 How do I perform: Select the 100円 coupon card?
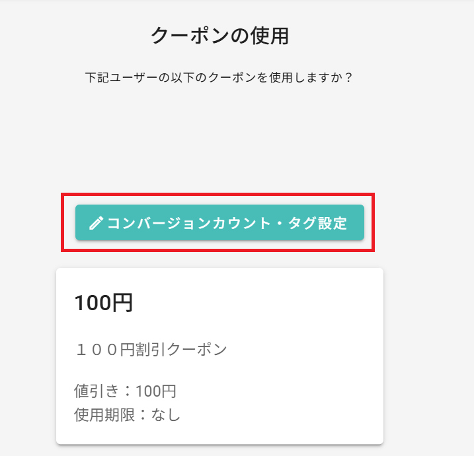219,356
